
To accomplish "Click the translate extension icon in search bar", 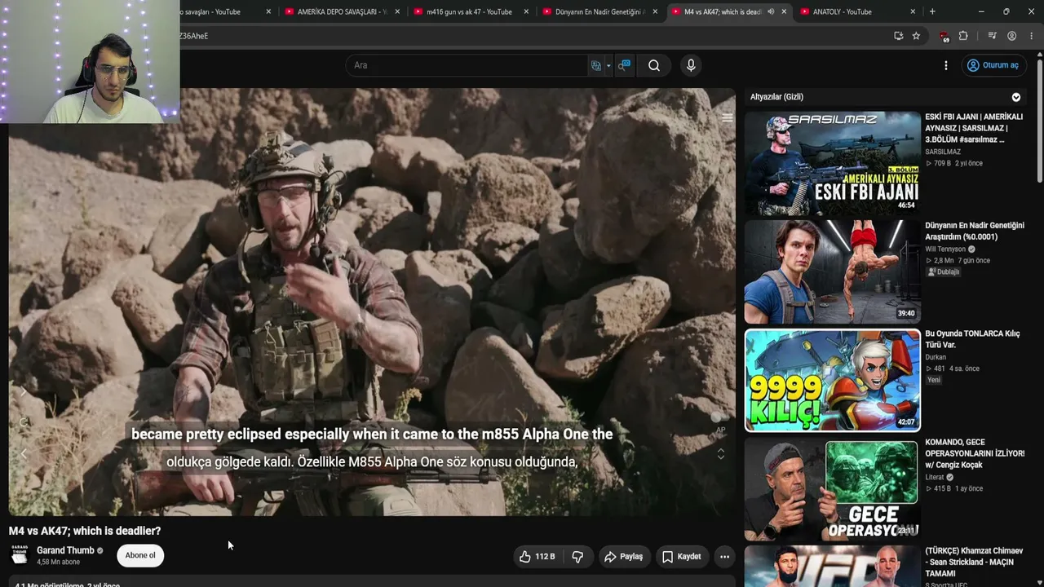I will click(x=596, y=65).
